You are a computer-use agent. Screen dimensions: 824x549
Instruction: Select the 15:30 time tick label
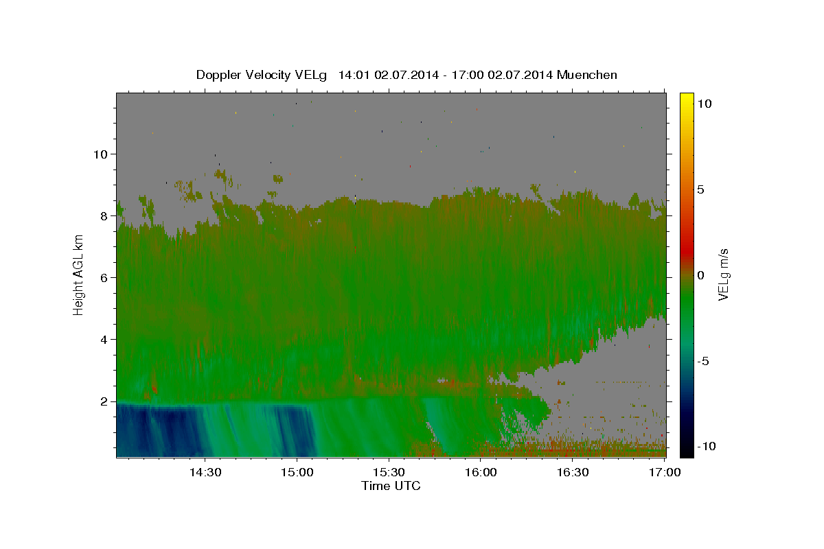[389, 472]
